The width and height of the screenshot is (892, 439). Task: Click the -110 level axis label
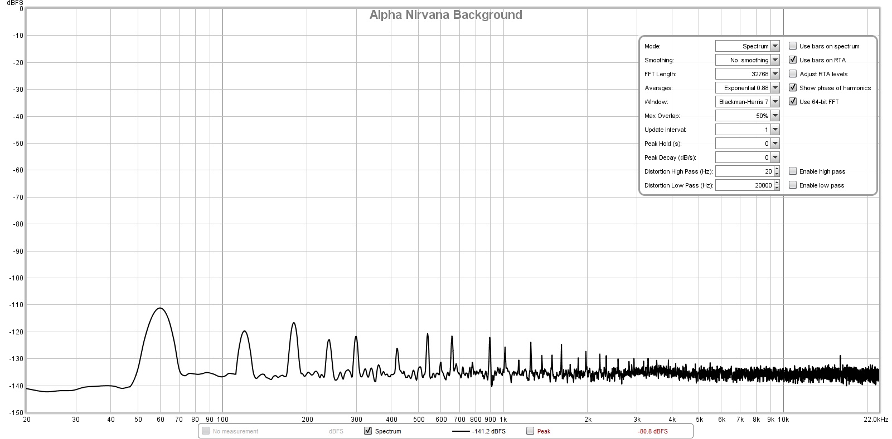pos(17,305)
